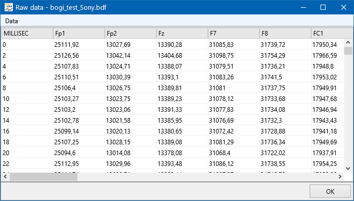Select F8 cell 31733,68
Screen dimensions: 354x201
point(285,99)
